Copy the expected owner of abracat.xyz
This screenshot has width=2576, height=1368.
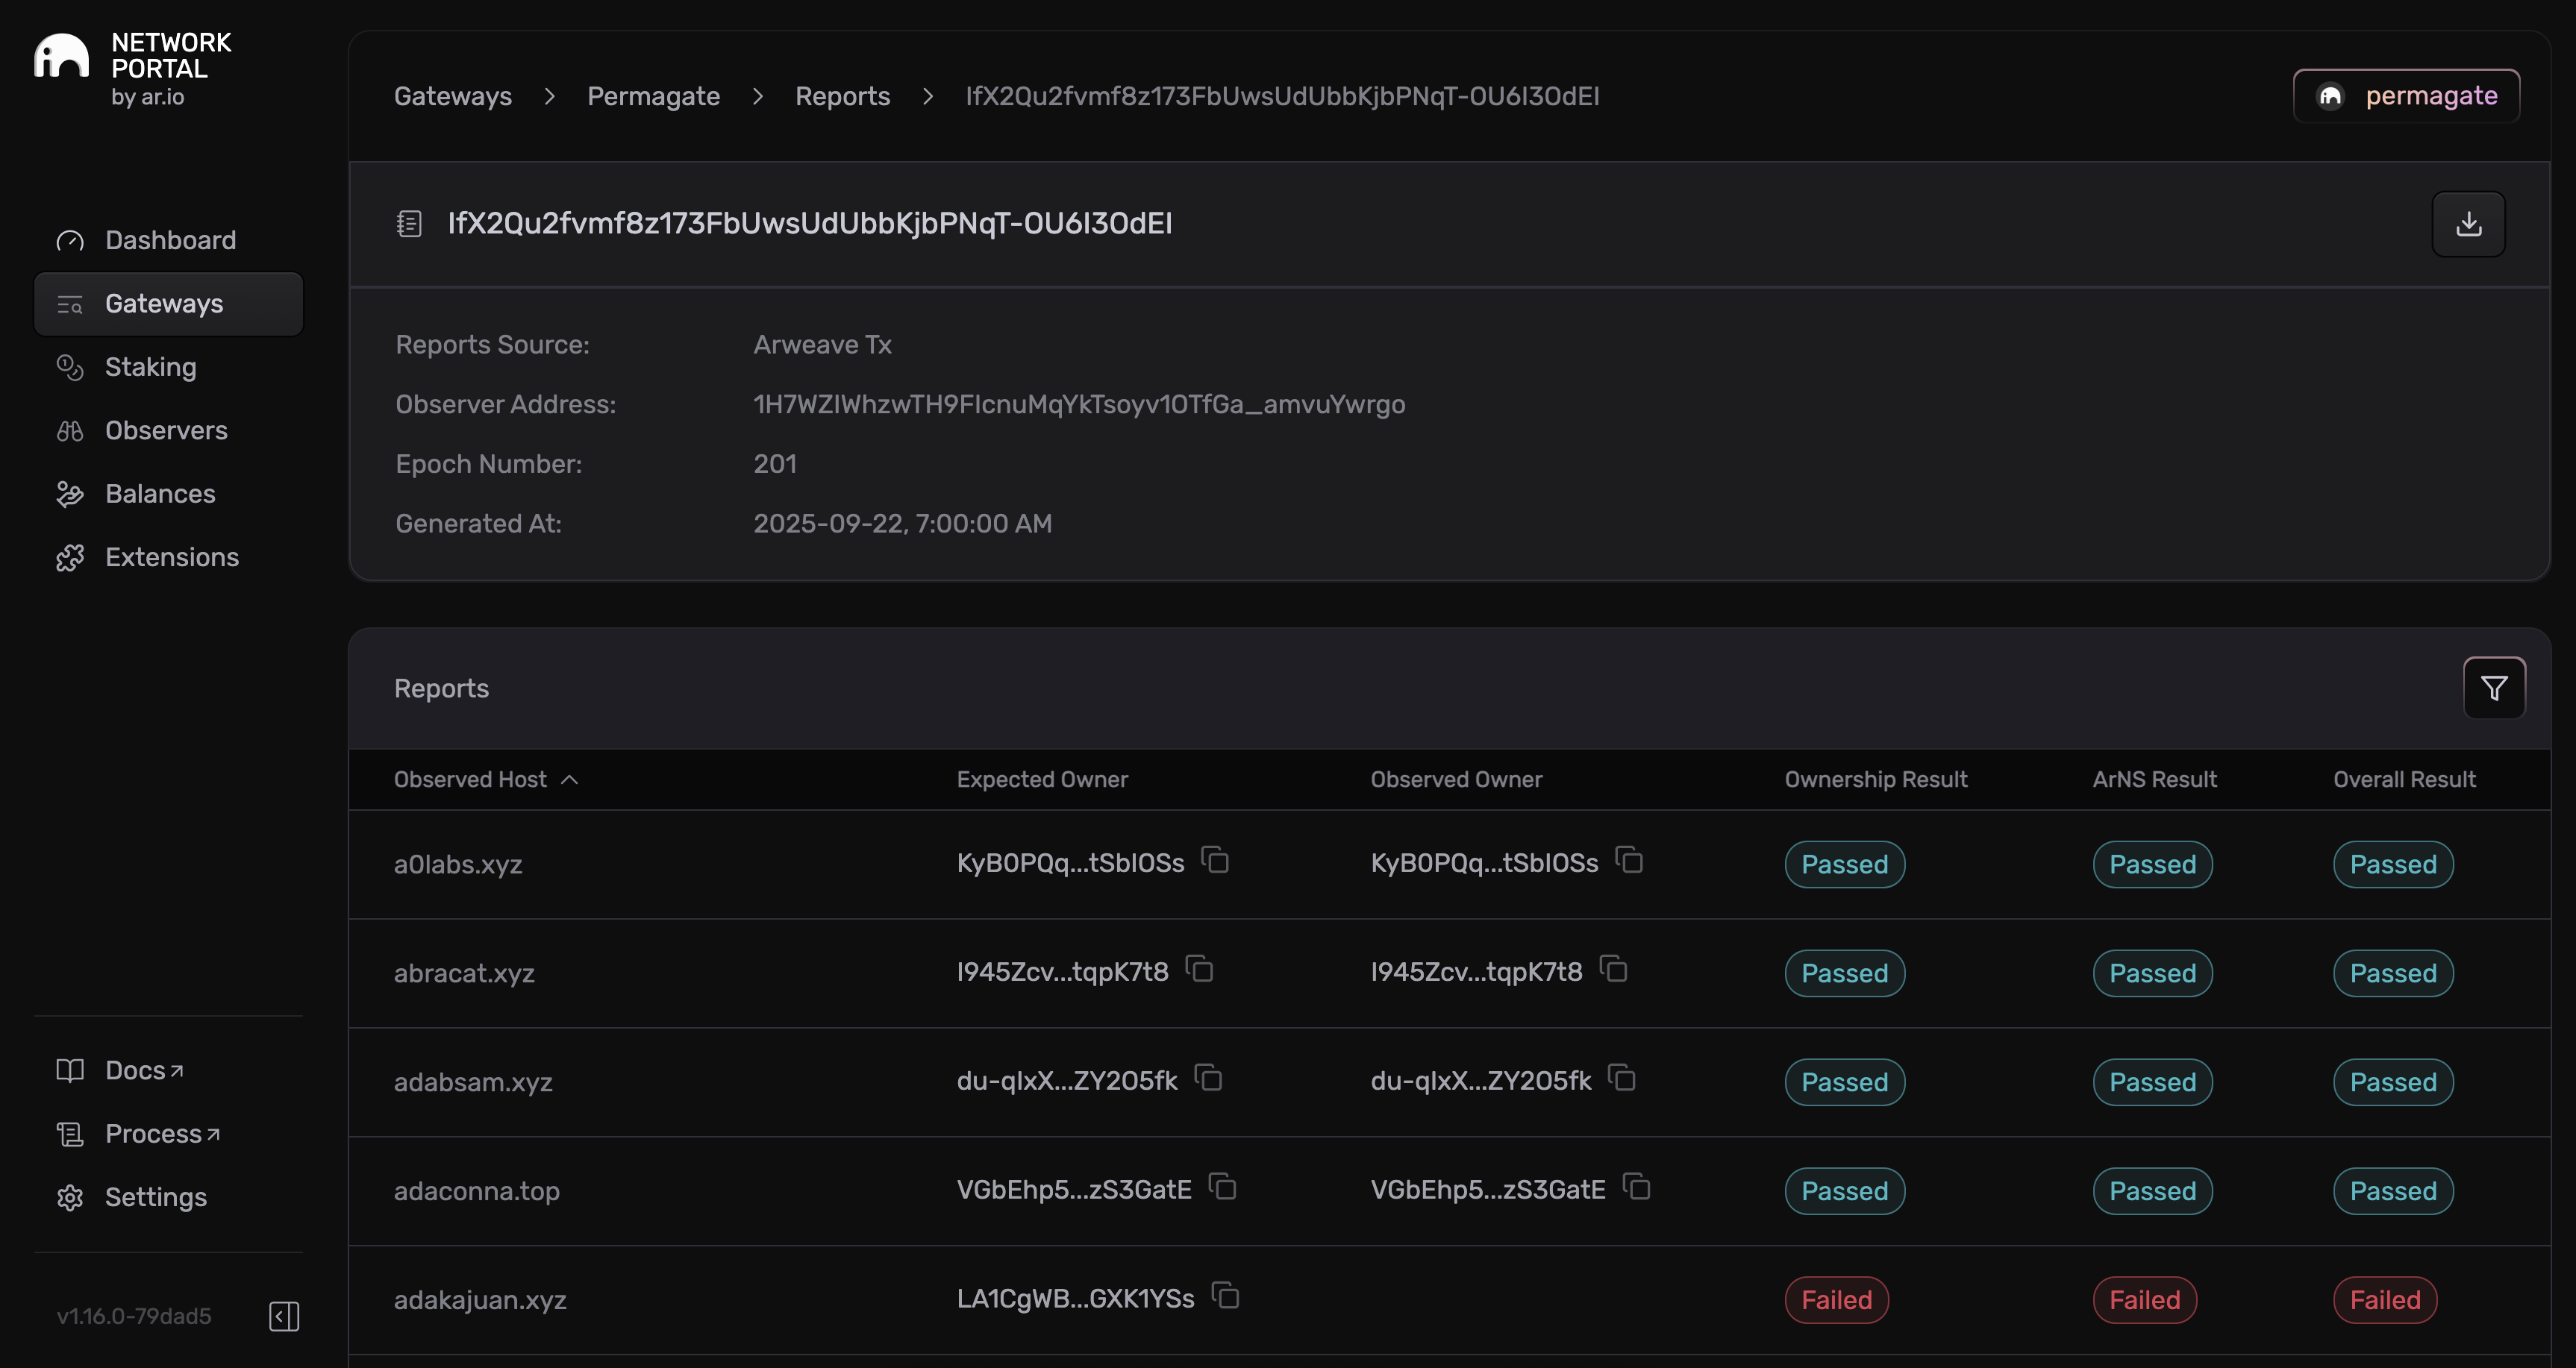pos(1200,968)
